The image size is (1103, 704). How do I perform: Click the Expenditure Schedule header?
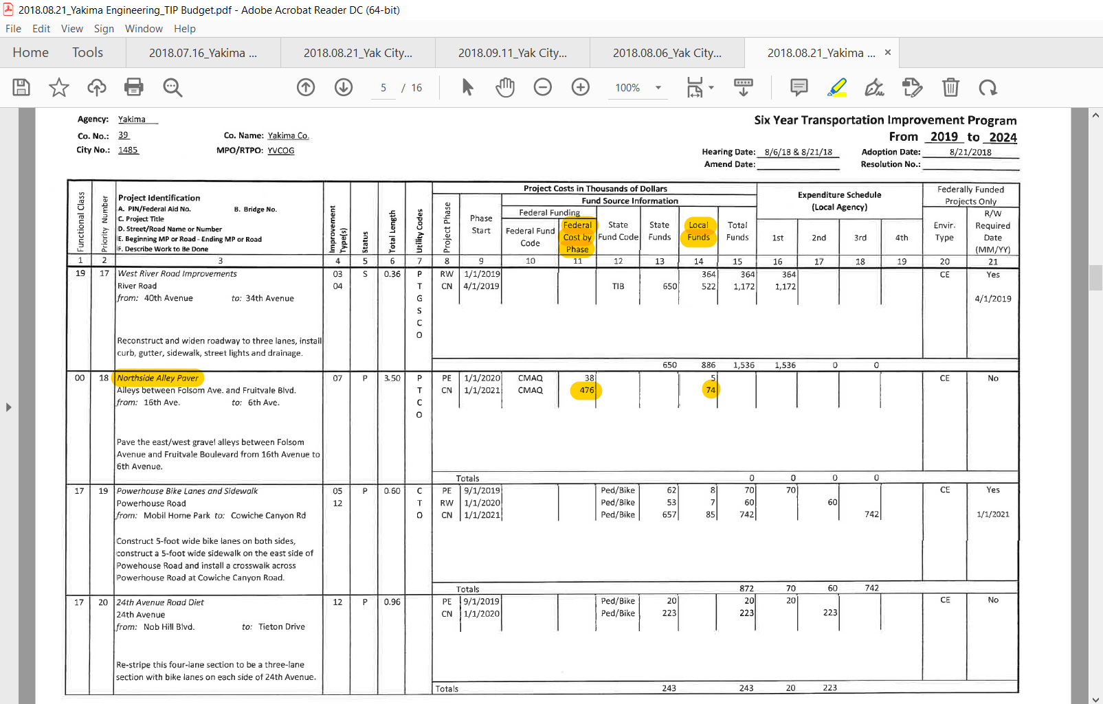click(839, 195)
